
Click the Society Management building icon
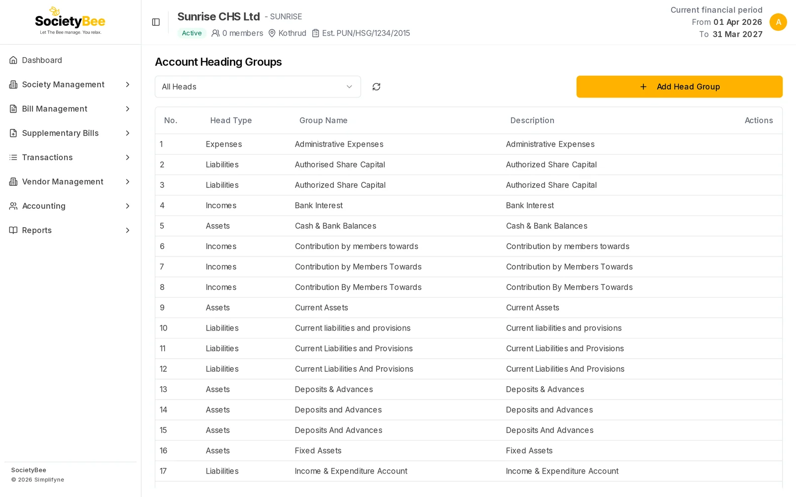point(13,84)
